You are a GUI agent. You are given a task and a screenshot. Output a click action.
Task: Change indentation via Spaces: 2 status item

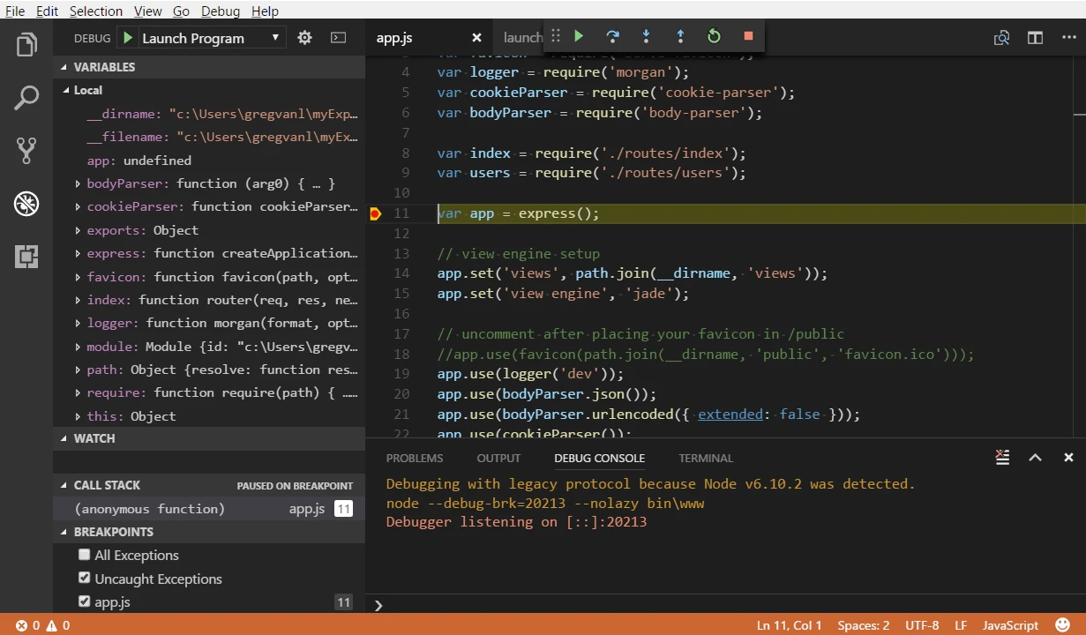[x=863, y=625]
